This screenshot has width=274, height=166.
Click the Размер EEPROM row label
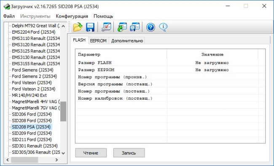point(96,70)
